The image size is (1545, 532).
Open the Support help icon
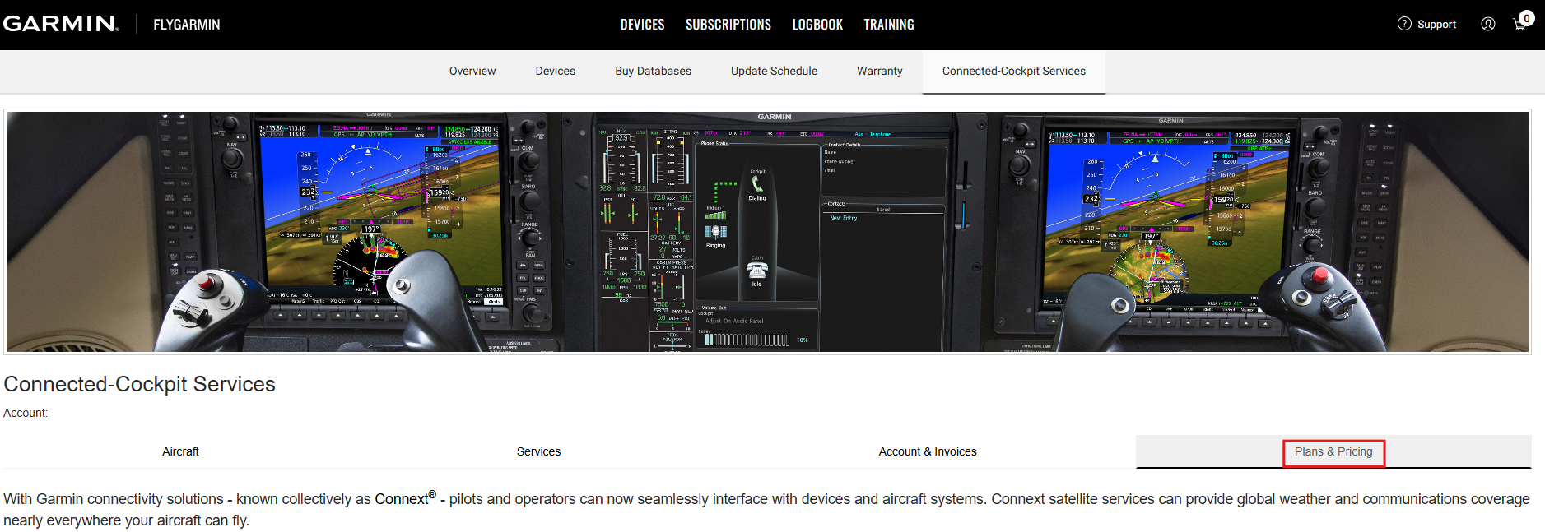1404,24
